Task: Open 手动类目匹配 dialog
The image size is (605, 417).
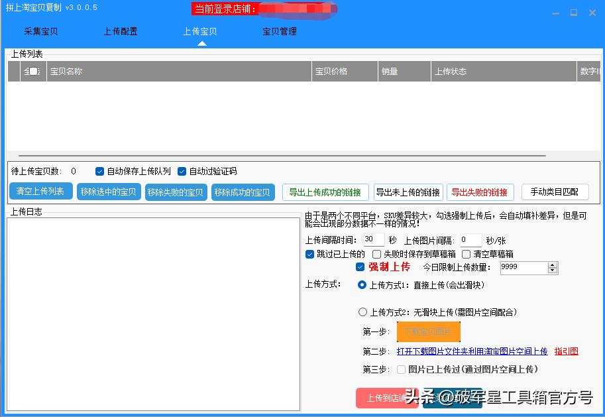Action: pyautogui.click(x=555, y=192)
